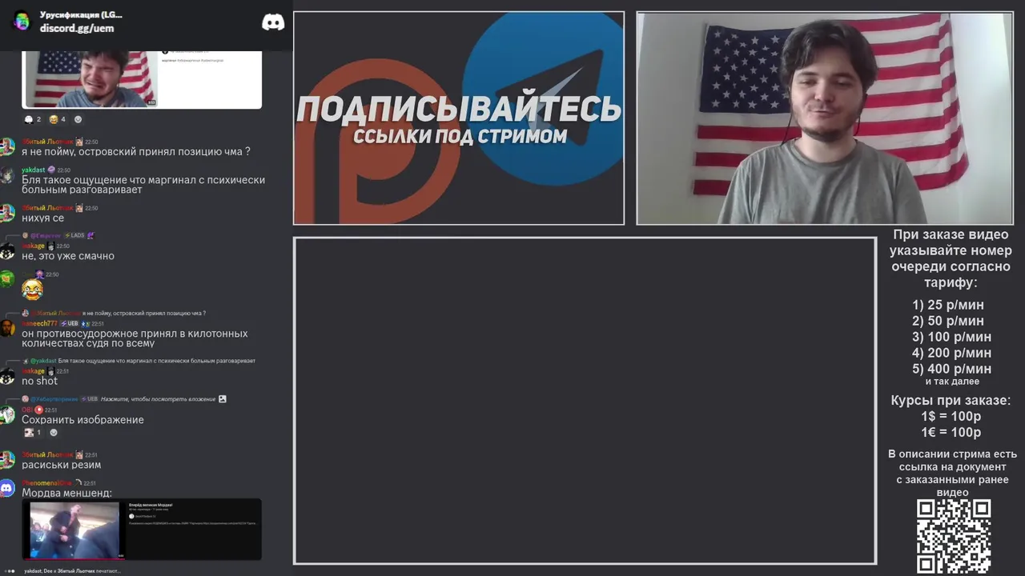The image size is (1025, 576).
Task: Select message "он противосудорожное принял в килотонных"
Action: click(135, 338)
